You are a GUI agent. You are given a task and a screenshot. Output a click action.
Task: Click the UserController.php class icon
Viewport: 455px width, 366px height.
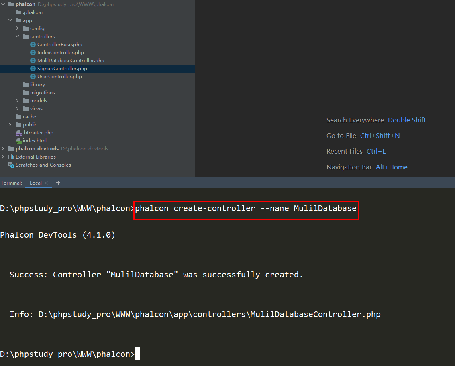tap(33, 77)
